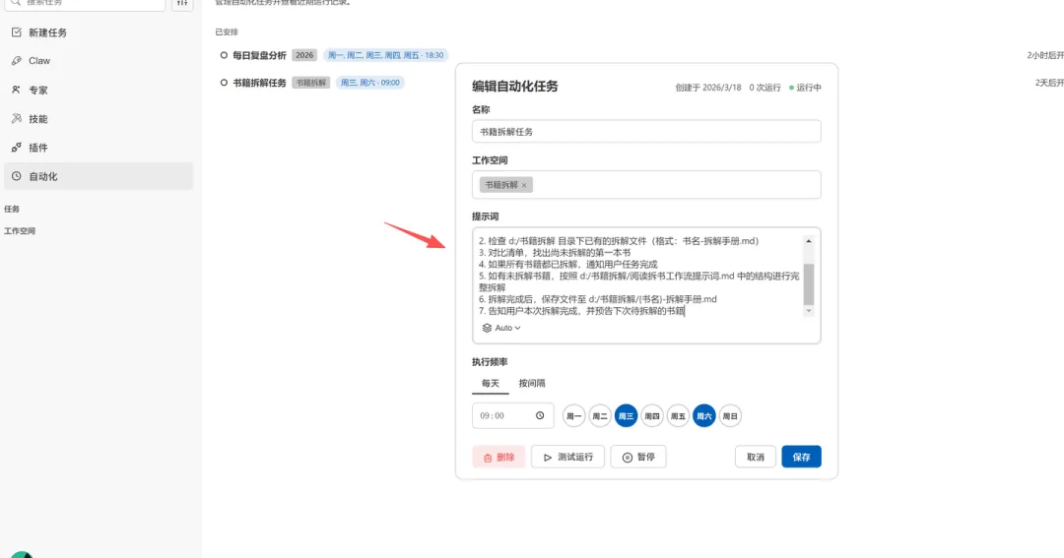Open the 每日复盘分析 task row

point(259,55)
